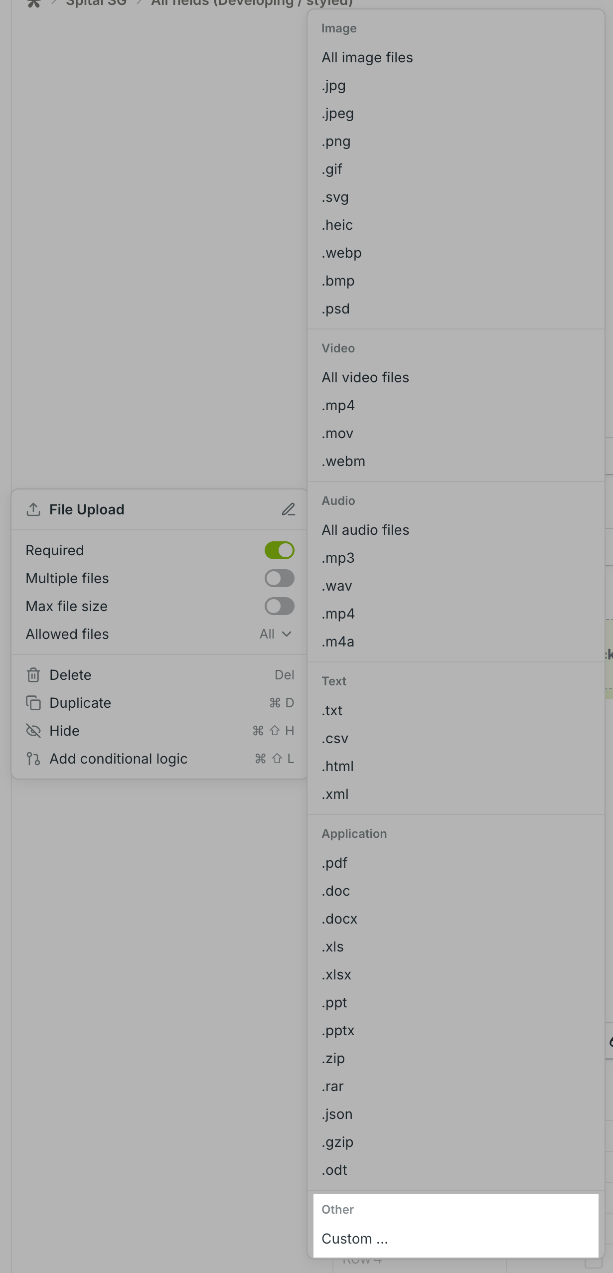Viewport: 613px width, 1273px height.
Task: Select .mp4 under Video
Action: pyautogui.click(x=456, y=405)
